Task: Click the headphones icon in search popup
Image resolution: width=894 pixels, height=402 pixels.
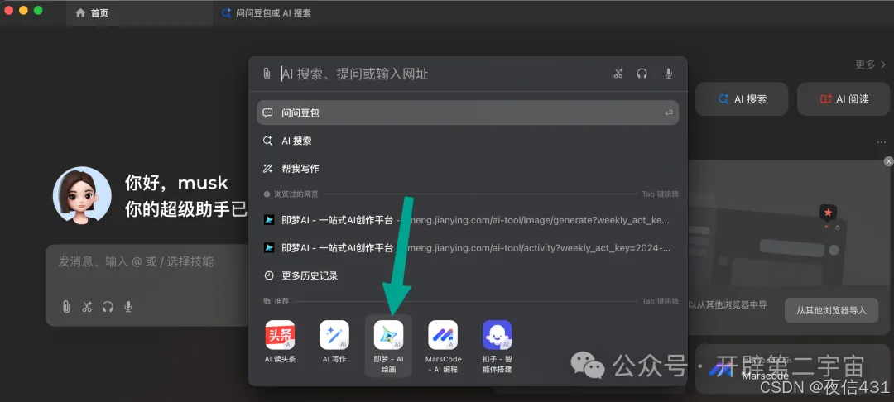Action: click(x=642, y=74)
